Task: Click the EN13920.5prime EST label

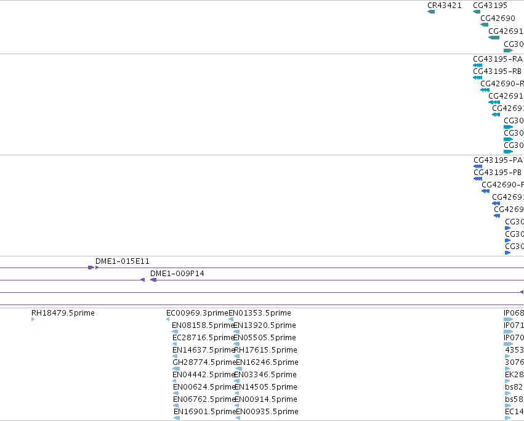Action: [x=264, y=325]
